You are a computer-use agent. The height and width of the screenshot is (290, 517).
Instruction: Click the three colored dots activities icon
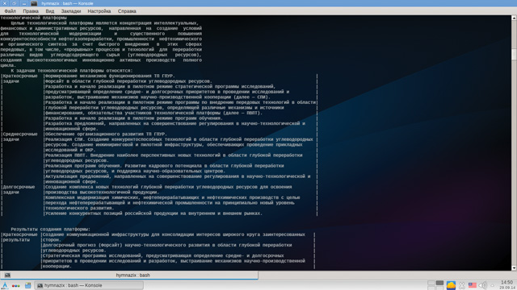[16, 286]
